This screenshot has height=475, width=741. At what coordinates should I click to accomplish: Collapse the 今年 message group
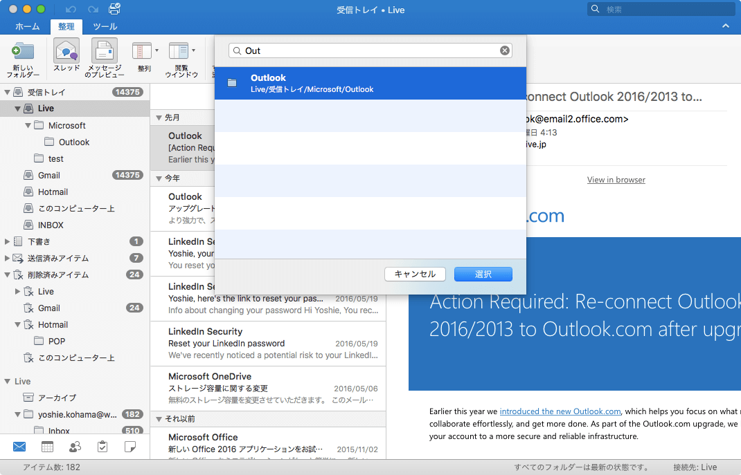(159, 179)
